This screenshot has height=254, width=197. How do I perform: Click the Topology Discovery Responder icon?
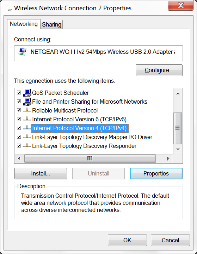point(27,146)
